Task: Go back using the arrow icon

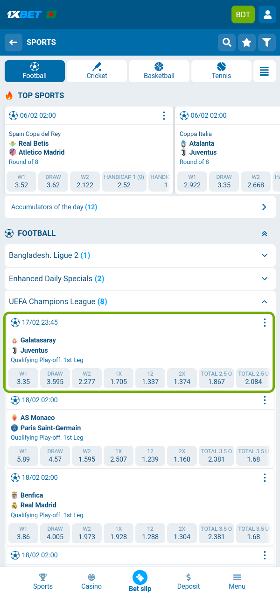Action: tap(13, 42)
